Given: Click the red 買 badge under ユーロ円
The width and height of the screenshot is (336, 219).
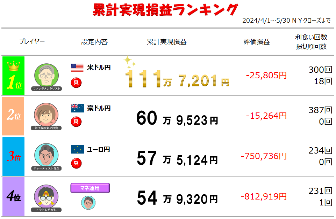Looking at the screenshot, I should [76, 163].
